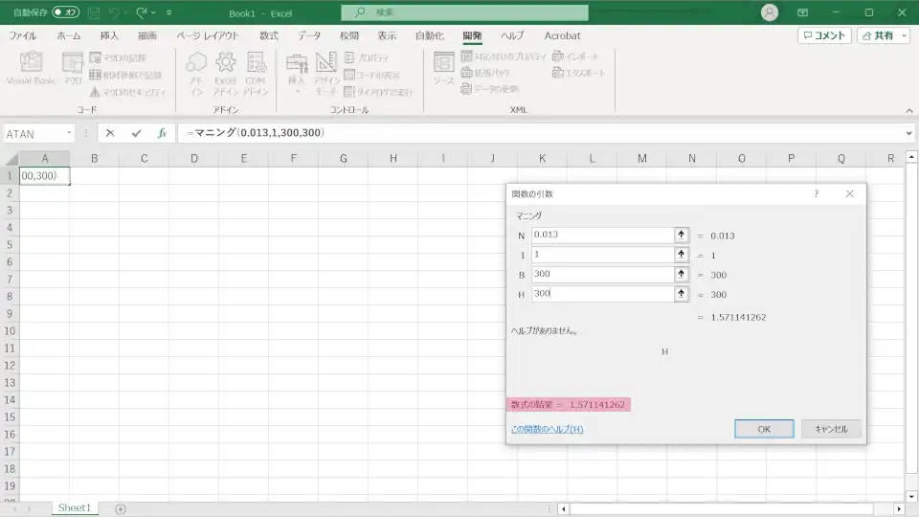Open the この関数のヘルプ link
Image resolution: width=919 pixels, height=517 pixels.
[547, 429]
